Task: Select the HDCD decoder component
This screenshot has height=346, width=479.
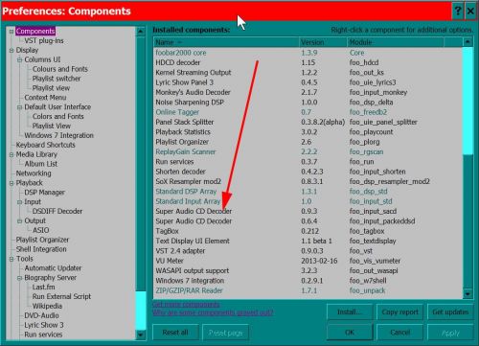Action: click(308, 62)
